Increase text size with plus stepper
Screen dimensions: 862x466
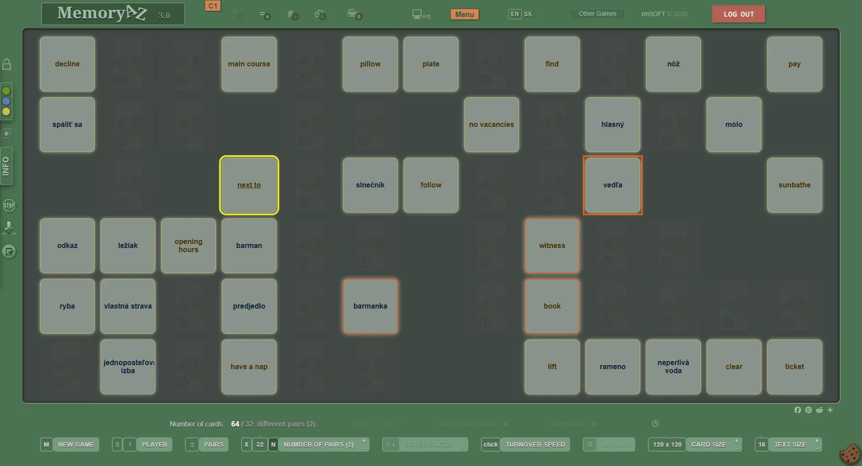(x=817, y=441)
